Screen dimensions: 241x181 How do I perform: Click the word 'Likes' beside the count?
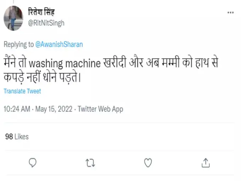coord(22,137)
